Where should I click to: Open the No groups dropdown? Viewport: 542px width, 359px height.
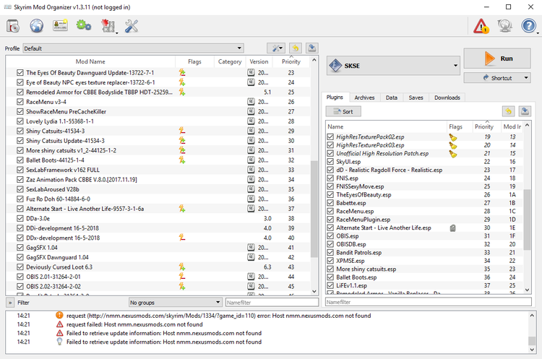pyautogui.click(x=176, y=303)
